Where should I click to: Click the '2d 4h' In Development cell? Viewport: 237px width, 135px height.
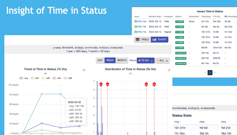click(227, 22)
